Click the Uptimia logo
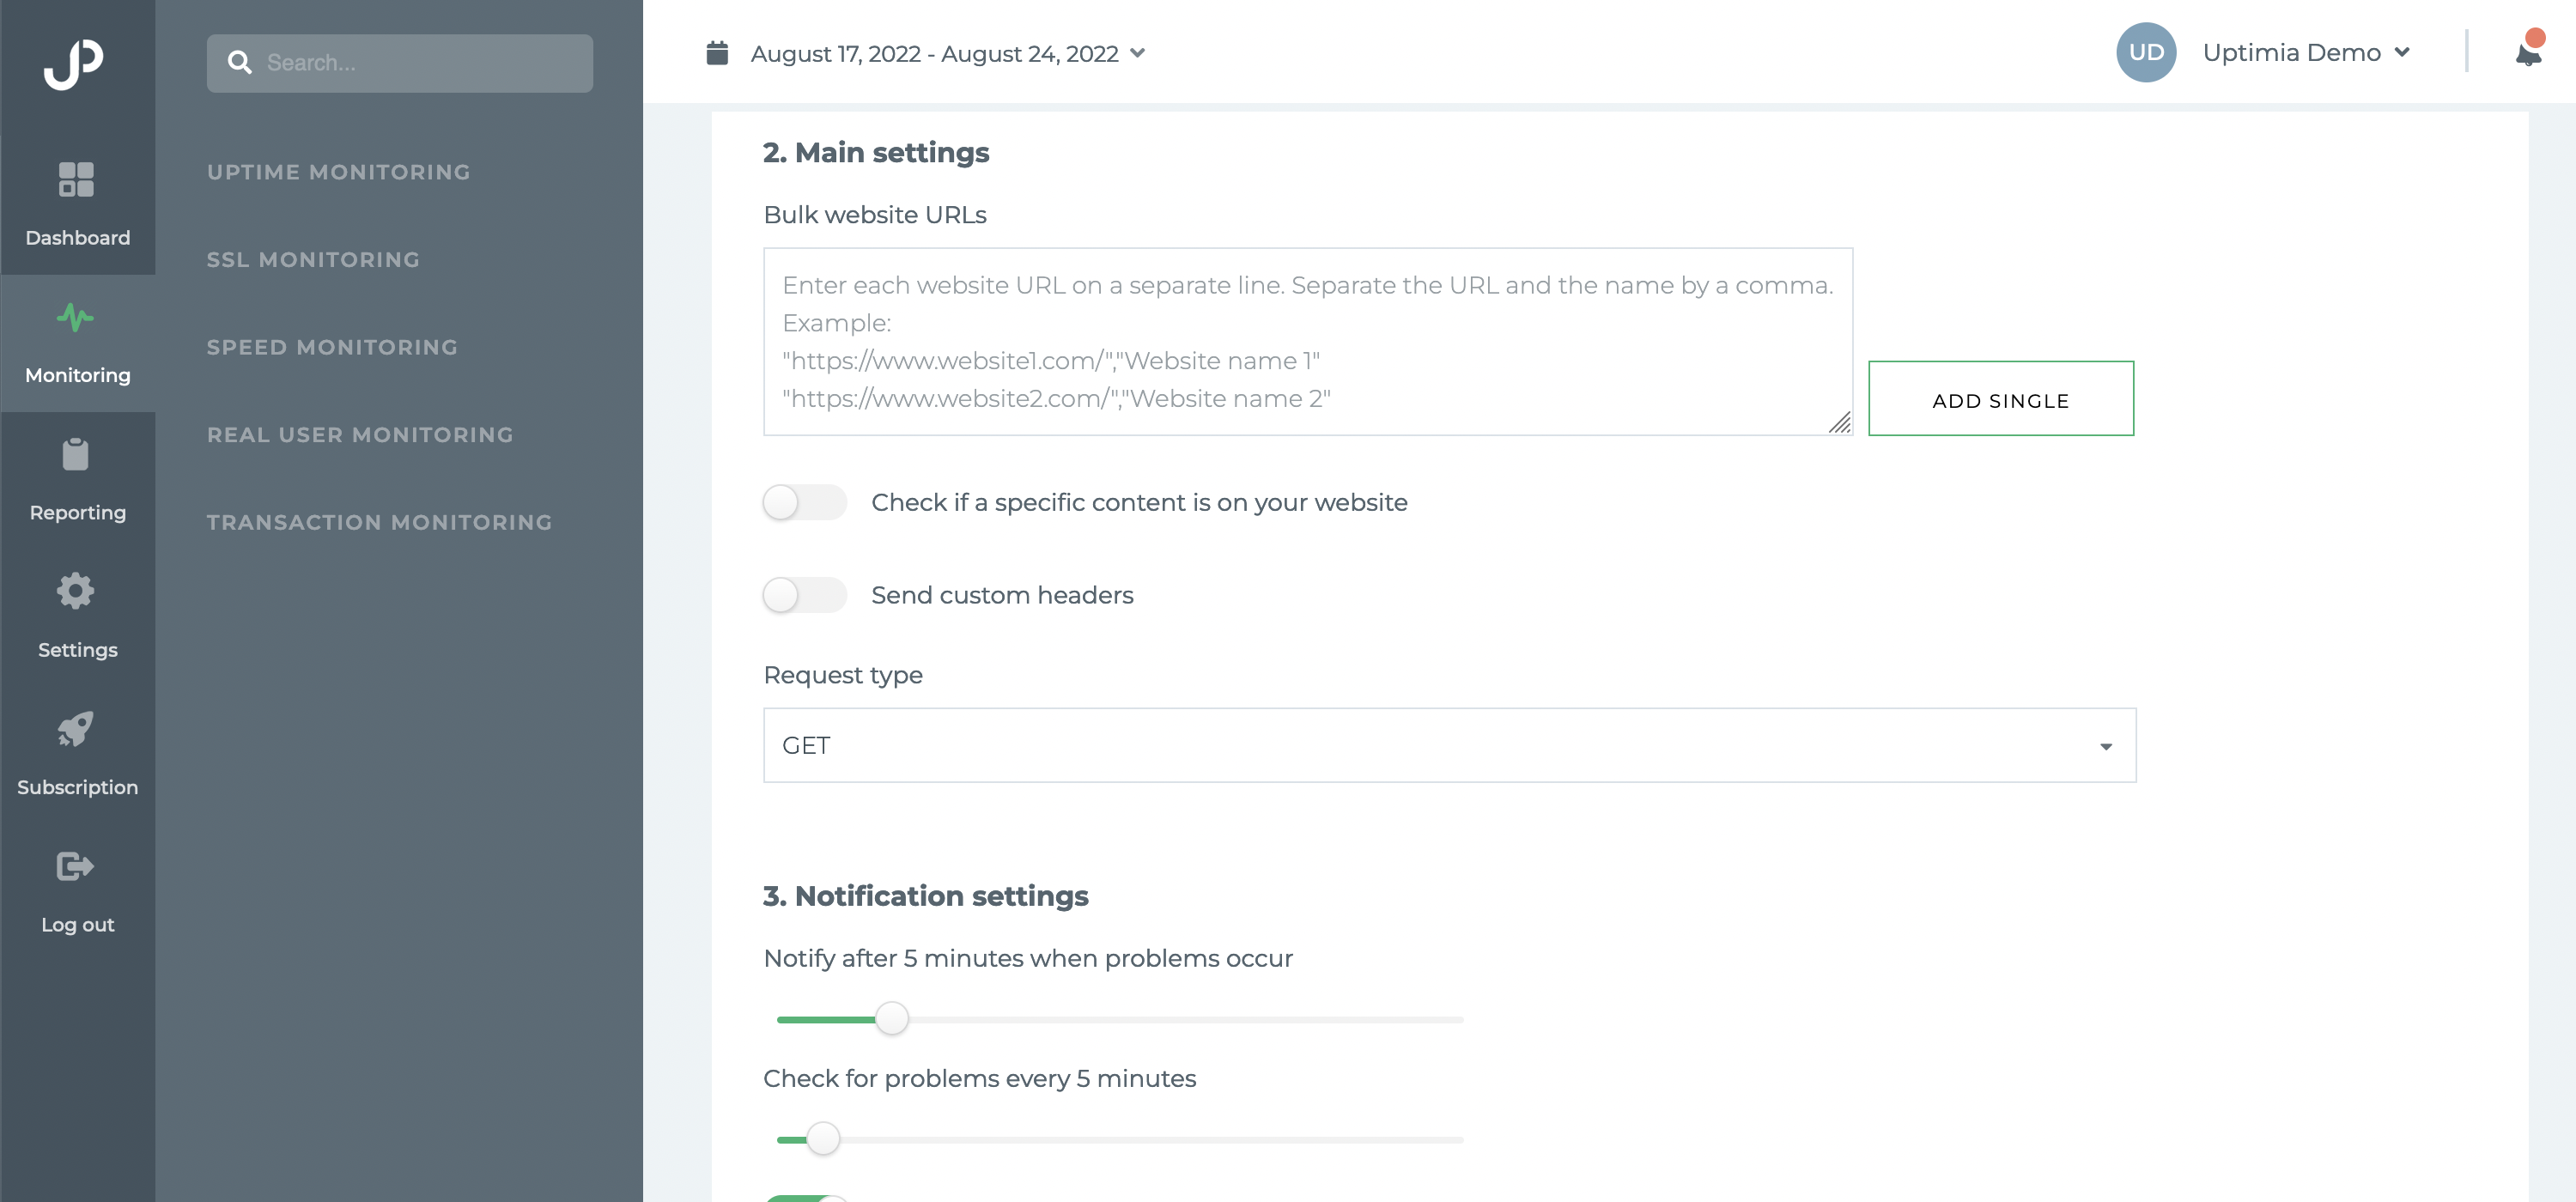 pos(74,64)
